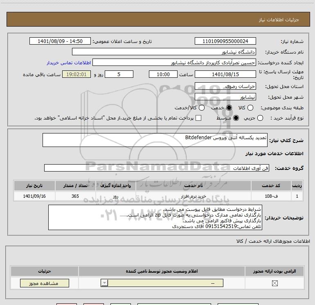Click the نام خدمت column header
315x305 pixels.
[x=193, y=185]
